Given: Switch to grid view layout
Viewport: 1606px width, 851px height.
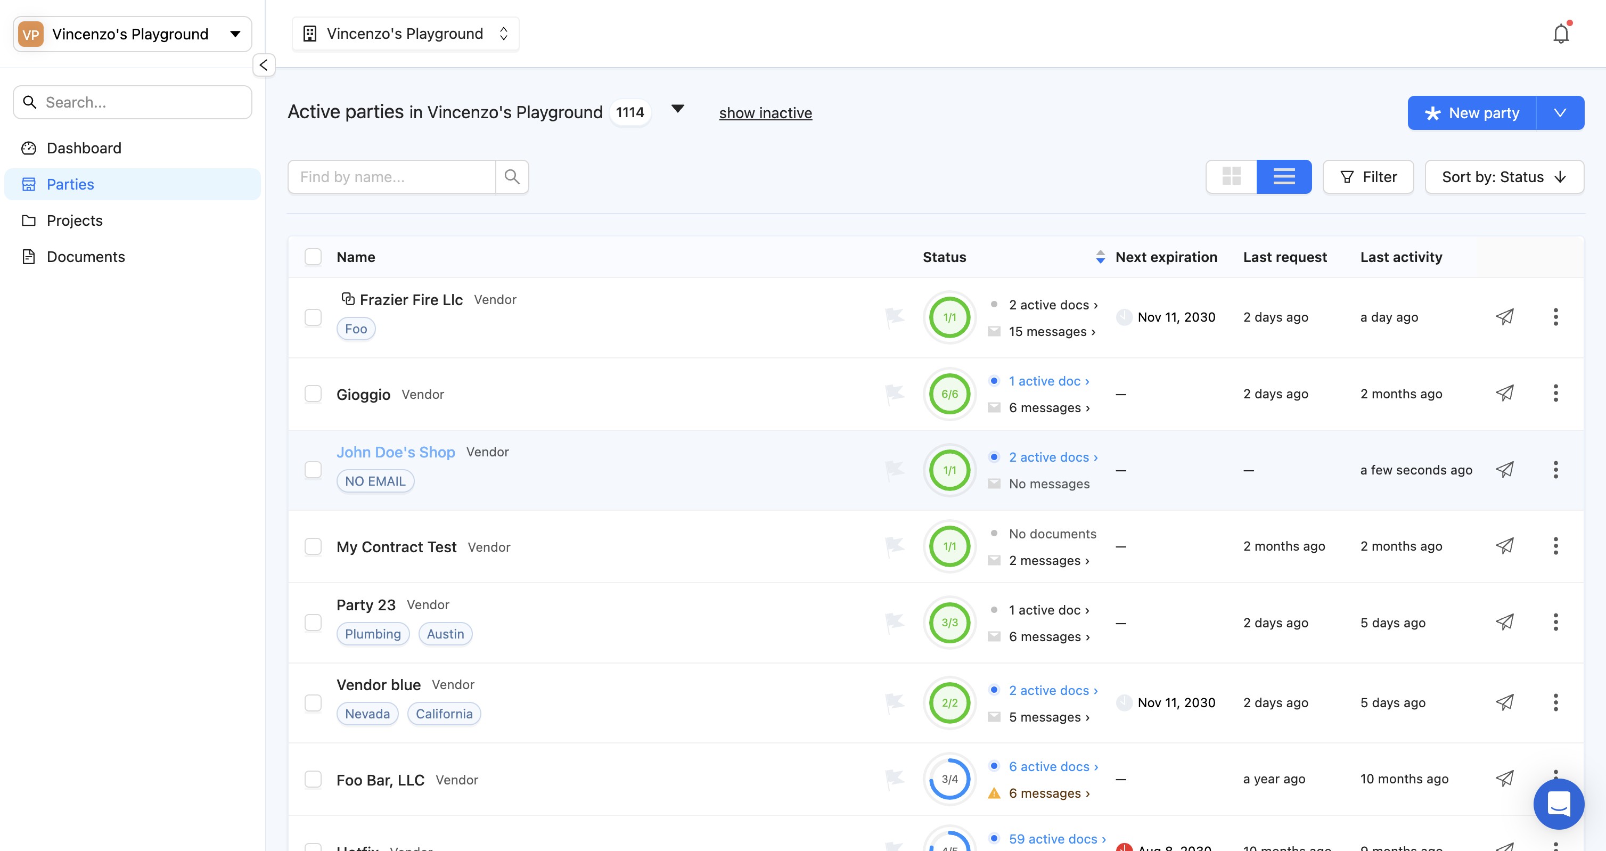Looking at the screenshot, I should pos(1231,176).
